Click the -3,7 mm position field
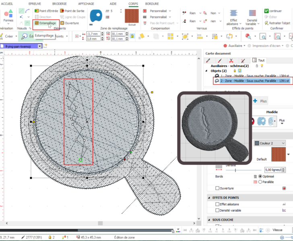Image resolution: width=293 pixels, height=241 pixels. coord(94,34)
